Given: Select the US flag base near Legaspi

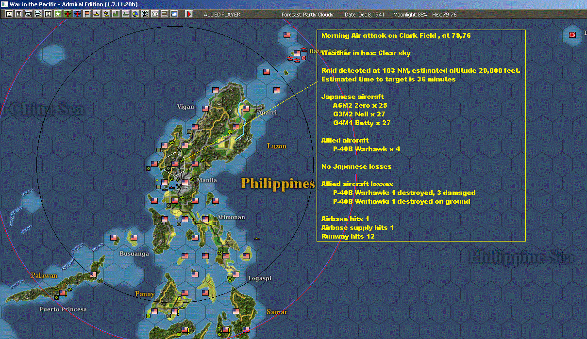Looking at the screenshot, I should point(236,274).
